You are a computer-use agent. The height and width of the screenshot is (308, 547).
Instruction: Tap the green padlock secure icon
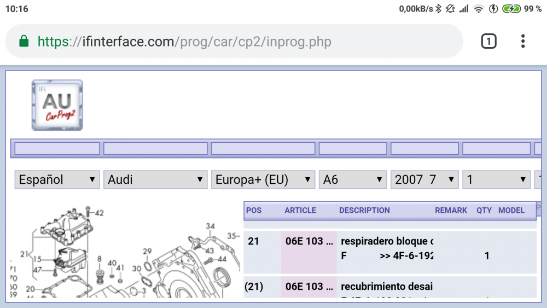tap(24, 41)
